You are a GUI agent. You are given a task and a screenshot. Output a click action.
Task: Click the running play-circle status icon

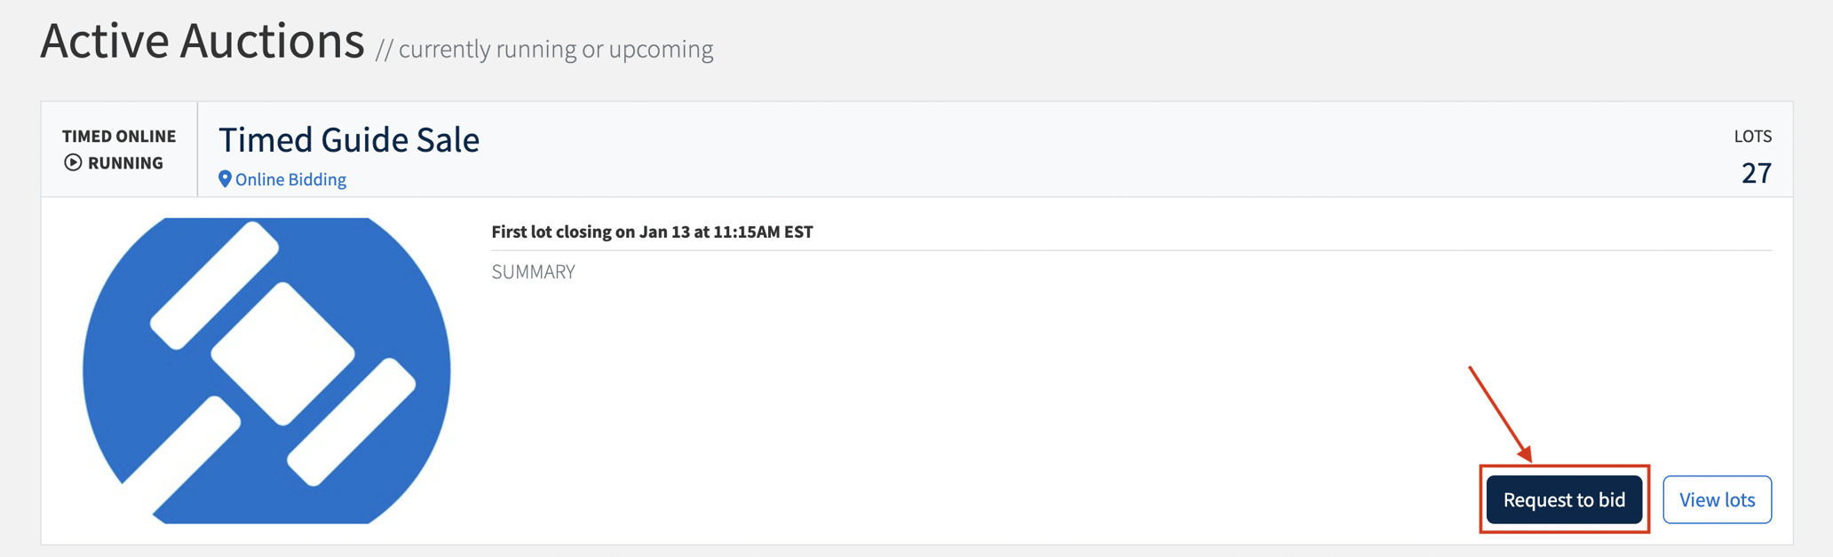click(73, 162)
